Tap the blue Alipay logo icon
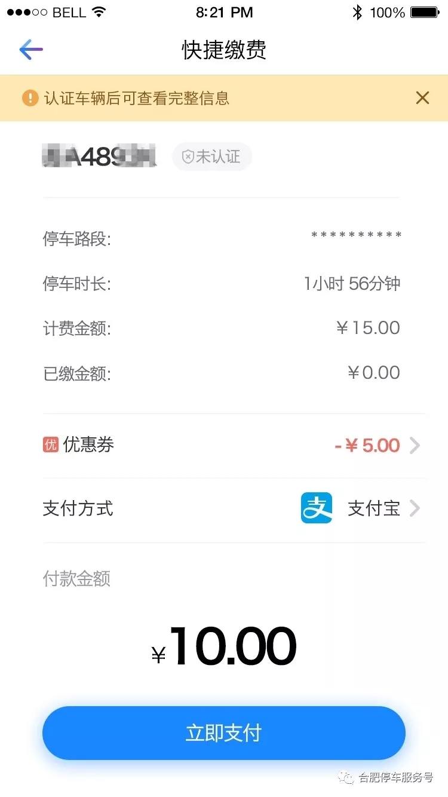448x797 pixels. (317, 508)
